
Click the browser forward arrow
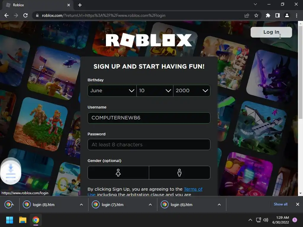coord(16,15)
